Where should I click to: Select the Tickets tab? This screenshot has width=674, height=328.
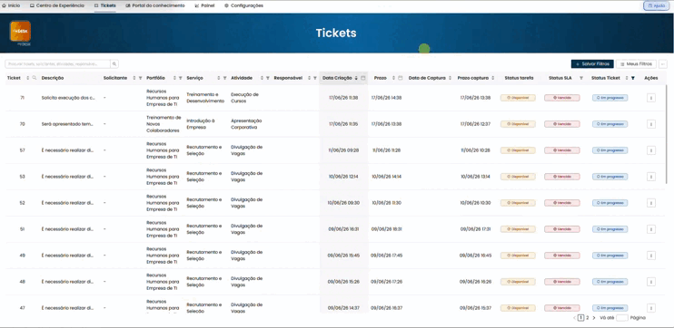(104, 5)
